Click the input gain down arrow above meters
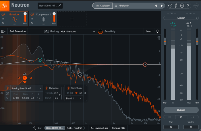 tap(172, 13)
